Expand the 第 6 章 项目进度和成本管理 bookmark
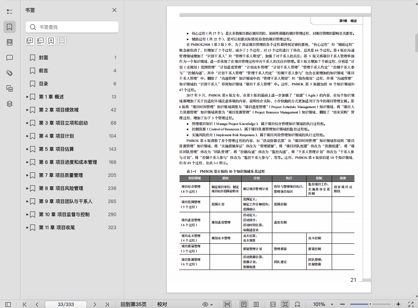This screenshot has height=308, width=418. tap(27, 162)
